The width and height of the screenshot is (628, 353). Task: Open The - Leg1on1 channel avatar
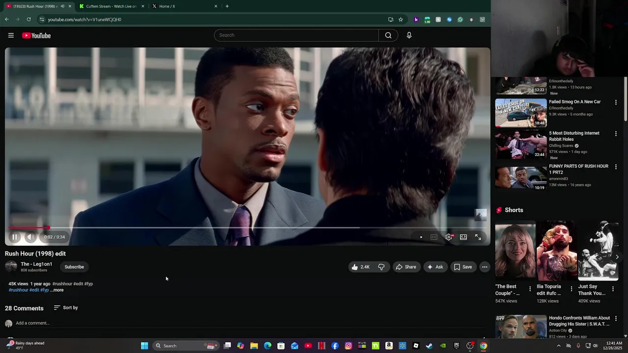coord(11,267)
